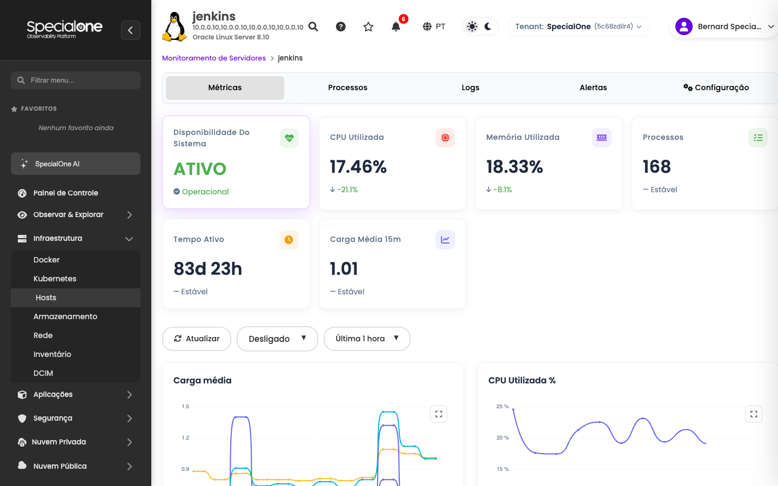Screen dimensions: 778x486
Task: Select the Métricas tab
Action: (225, 87)
